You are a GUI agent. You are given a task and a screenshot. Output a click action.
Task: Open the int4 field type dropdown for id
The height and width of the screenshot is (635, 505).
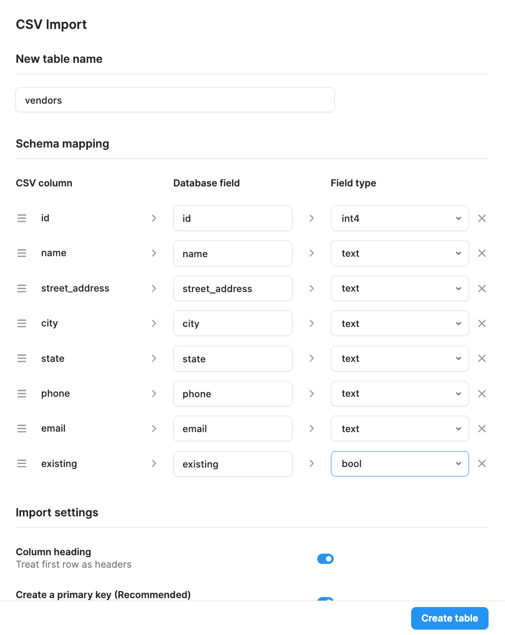(x=400, y=218)
